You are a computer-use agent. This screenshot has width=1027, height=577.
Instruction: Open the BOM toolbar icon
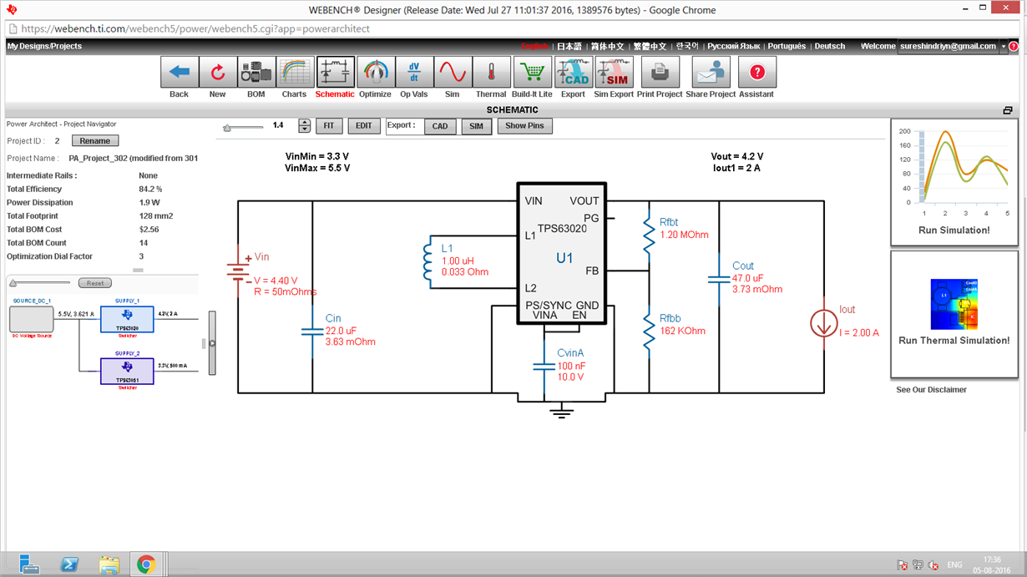pyautogui.click(x=256, y=72)
